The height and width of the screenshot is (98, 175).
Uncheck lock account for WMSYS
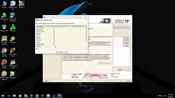pos(54,34)
